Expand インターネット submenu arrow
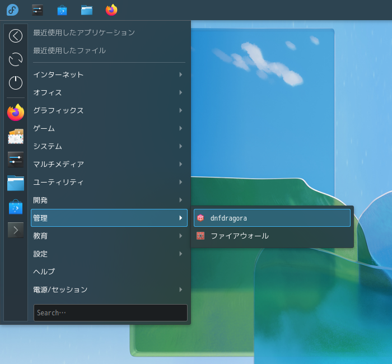 pos(181,74)
